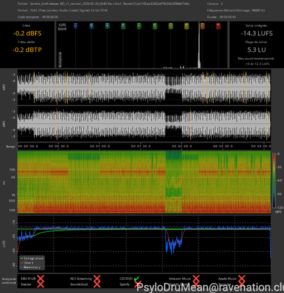Click the -0.2 dBFS peak value
284x293 pixels.
[27, 33]
